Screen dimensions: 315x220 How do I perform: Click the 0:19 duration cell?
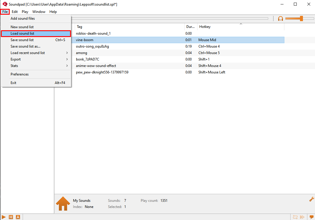point(188,46)
